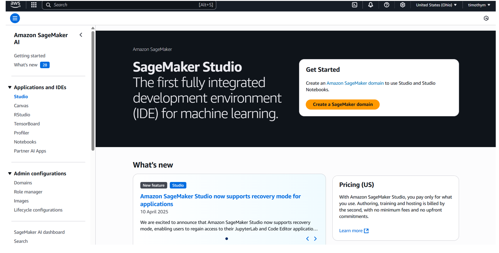Image resolution: width=499 pixels, height=253 pixels.
Task: Open CloudShell terminal icon
Action: tap(355, 5)
